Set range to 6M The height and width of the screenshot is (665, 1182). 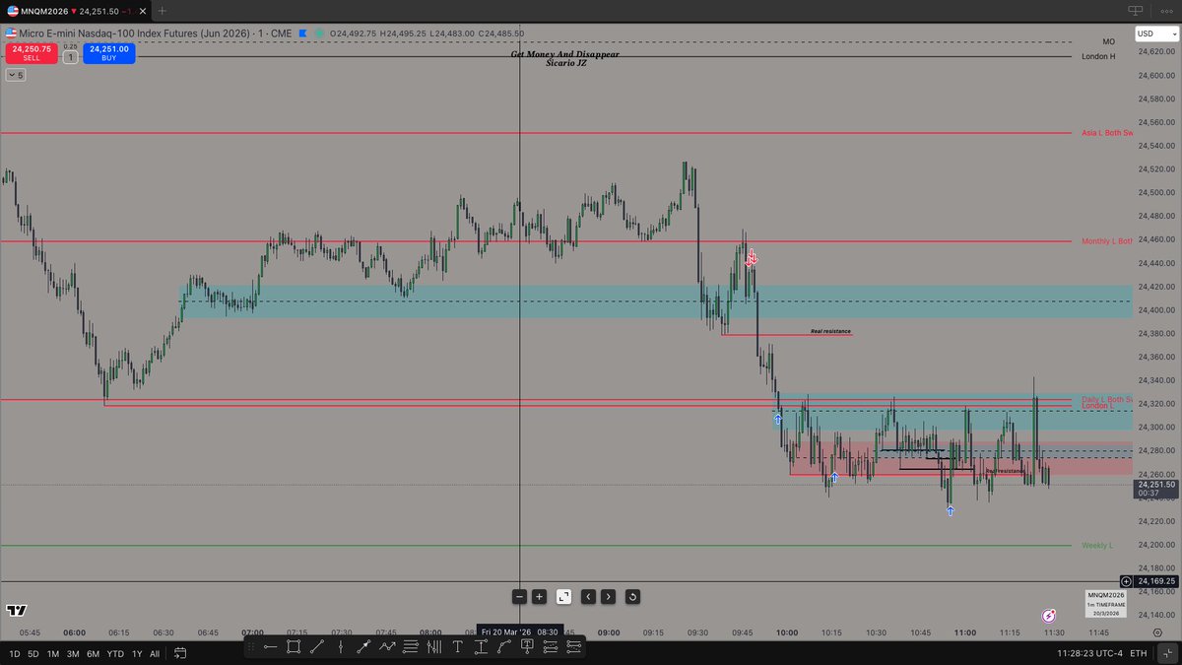[93, 653]
